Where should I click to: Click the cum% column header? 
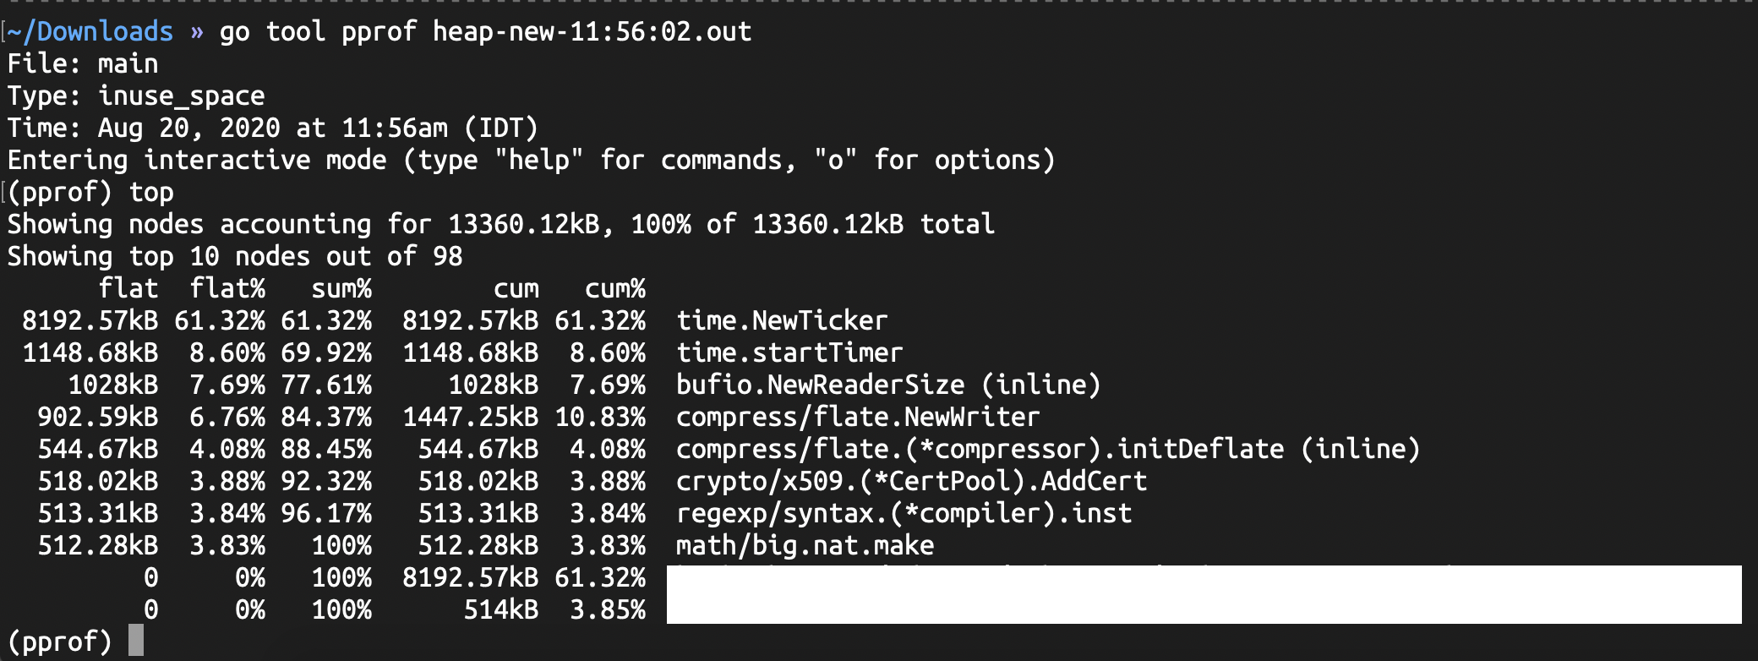pos(615,289)
